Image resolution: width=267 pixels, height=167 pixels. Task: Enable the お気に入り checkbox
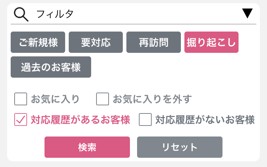tap(21, 99)
